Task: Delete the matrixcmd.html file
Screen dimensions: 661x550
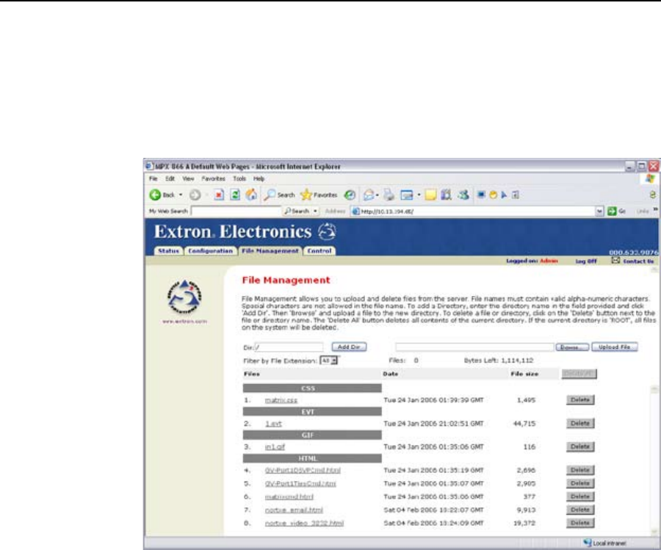Action: coord(580,497)
